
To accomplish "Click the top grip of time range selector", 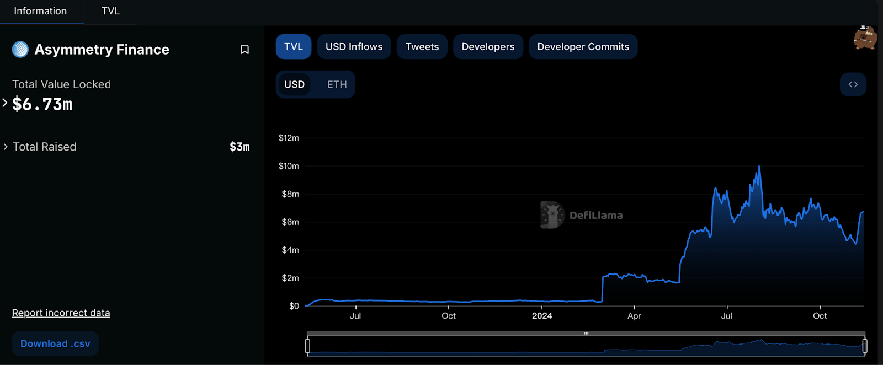I will 586,334.
